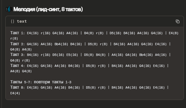
Task: Click 'G4(8) r(8)' ending Такт 3
Action: point(20,60)
